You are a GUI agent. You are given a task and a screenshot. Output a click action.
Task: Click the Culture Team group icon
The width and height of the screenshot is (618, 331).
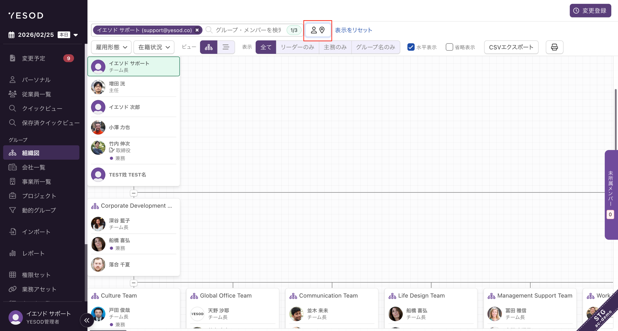coord(95,296)
